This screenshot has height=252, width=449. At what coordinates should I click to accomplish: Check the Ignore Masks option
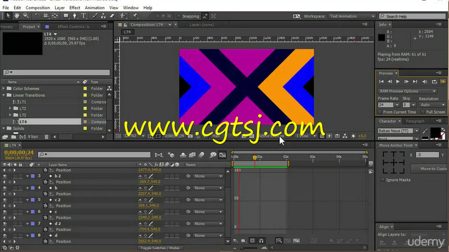[383, 180]
